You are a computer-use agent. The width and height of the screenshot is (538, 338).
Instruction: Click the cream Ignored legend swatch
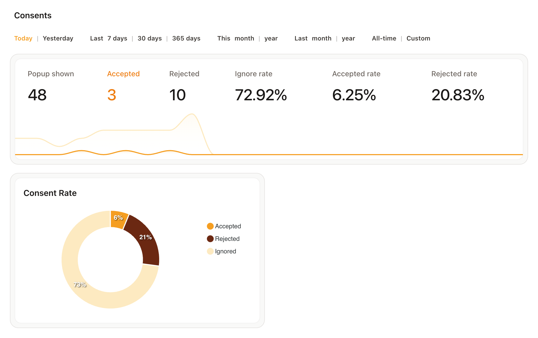tap(210, 251)
